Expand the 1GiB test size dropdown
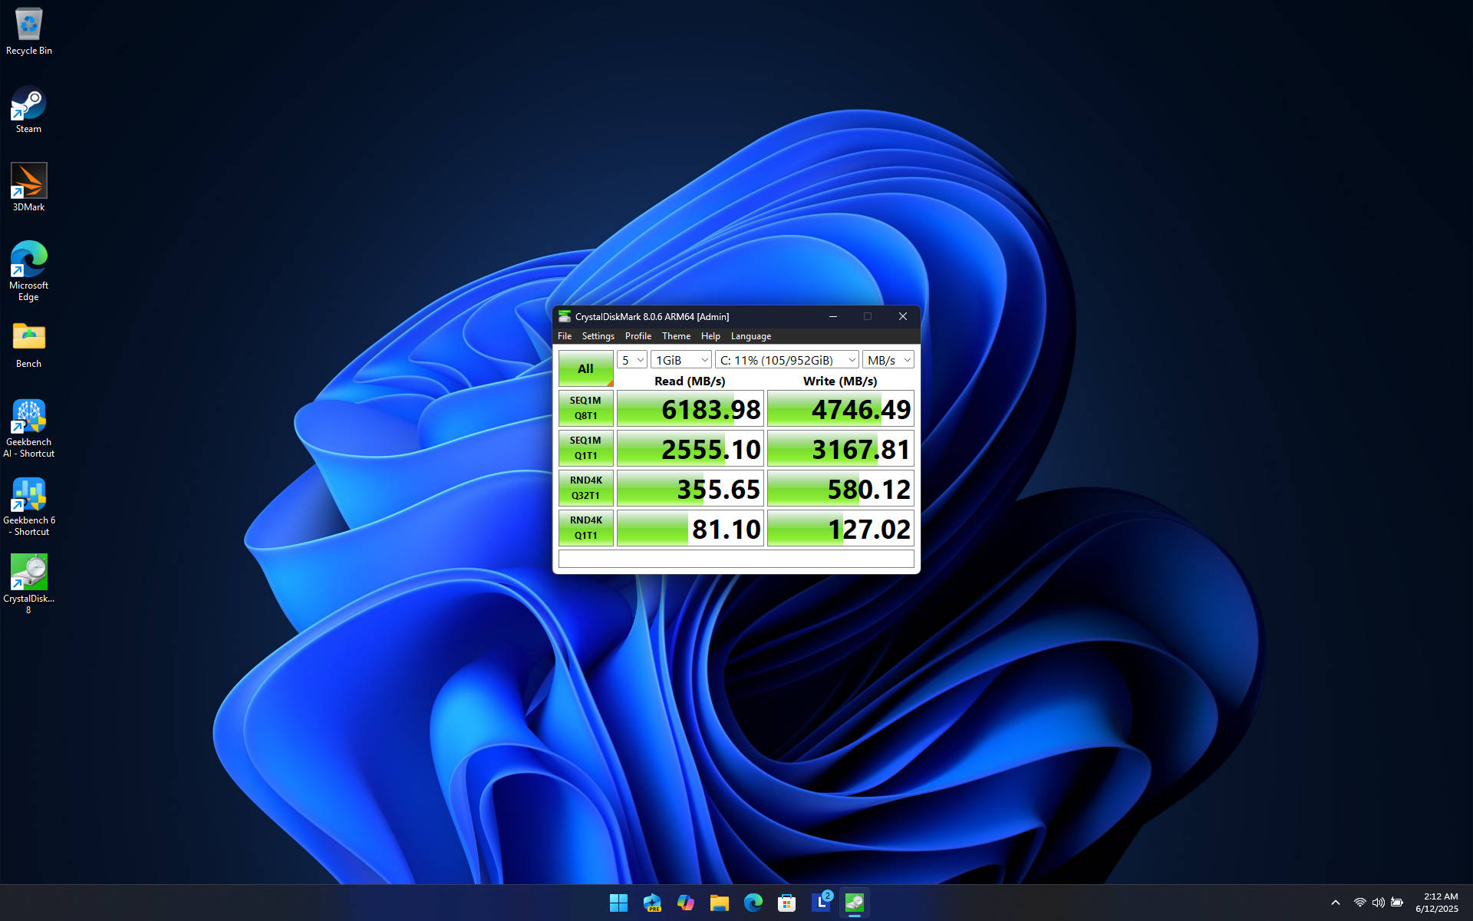Viewport: 1473px width, 921px height. [681, 360]
